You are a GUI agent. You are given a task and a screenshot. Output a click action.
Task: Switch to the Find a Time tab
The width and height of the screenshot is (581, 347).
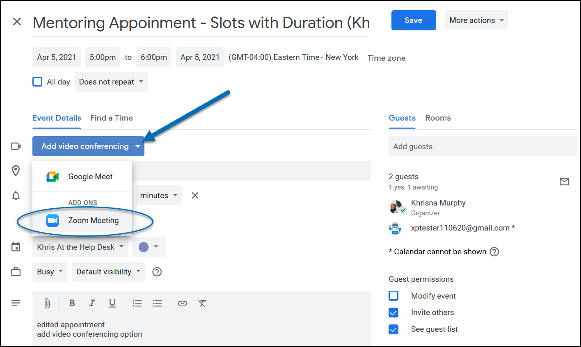point(111,118)
